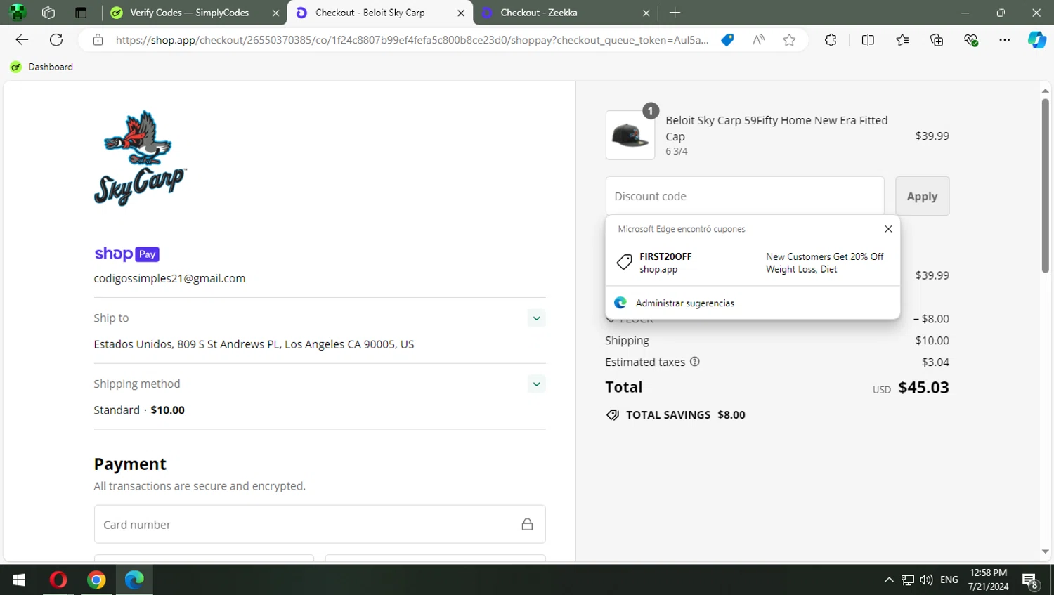Open the browser profile avatar
This screenshot has height=595, width=1054.
point(18,13)
